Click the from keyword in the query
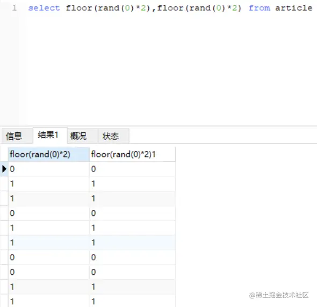 (x=260, y=8)
